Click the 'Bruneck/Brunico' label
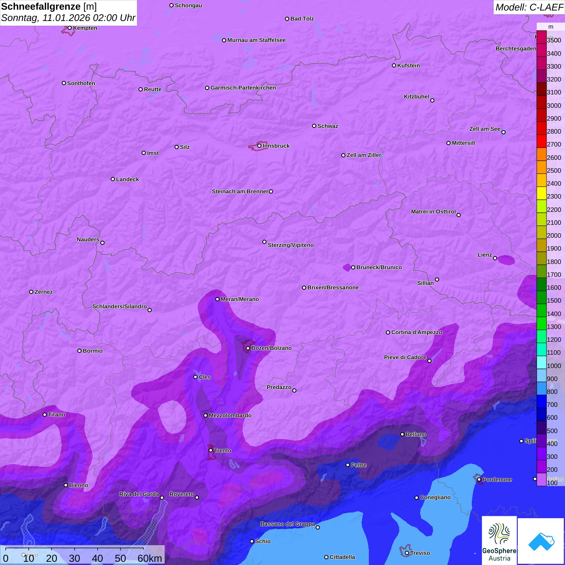Image resolution: width=565 pixels, height=565 pixels. pyautogui.click(x=379, y=267)
